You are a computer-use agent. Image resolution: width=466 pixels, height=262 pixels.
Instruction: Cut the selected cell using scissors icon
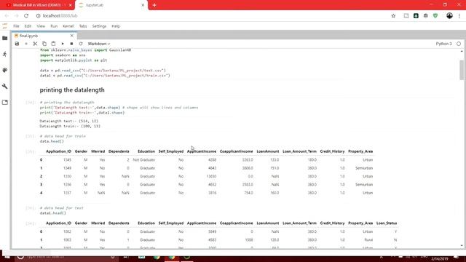point(35,44)
